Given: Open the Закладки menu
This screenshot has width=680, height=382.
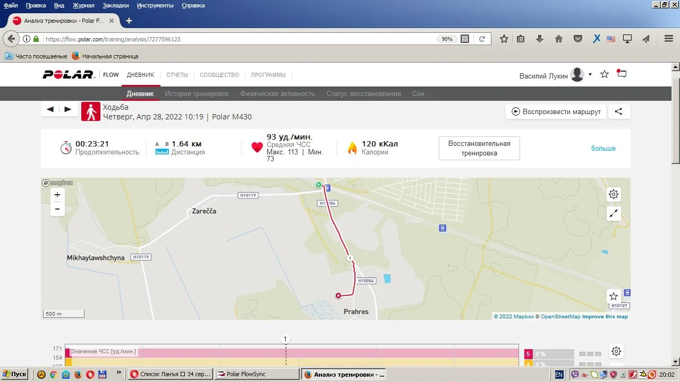Looking at the screenshot, I should tap(116, 5).
